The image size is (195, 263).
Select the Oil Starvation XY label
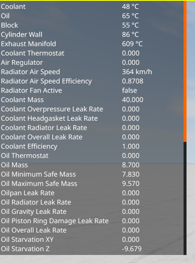click(x=27, y=239)
